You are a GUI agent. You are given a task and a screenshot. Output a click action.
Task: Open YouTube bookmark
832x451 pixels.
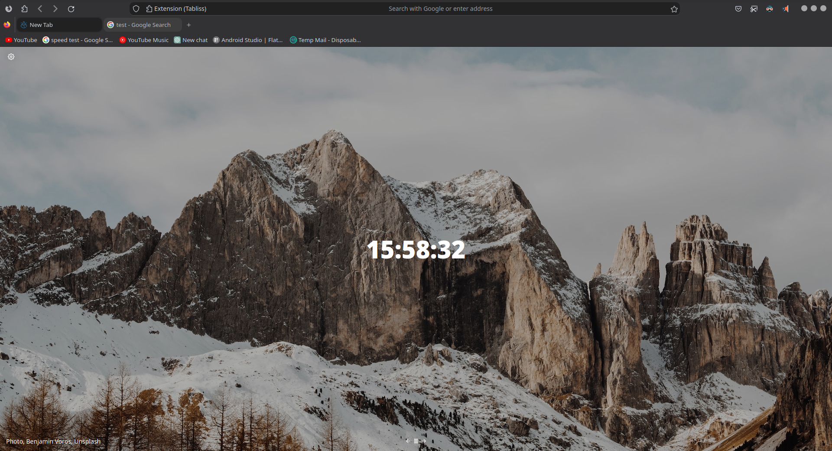(21, 40)
